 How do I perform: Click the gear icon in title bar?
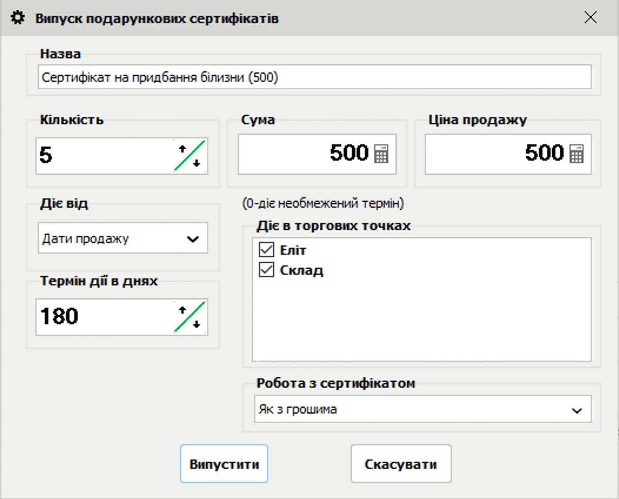(18, 19)
